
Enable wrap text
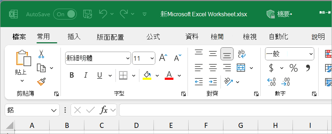241,54
